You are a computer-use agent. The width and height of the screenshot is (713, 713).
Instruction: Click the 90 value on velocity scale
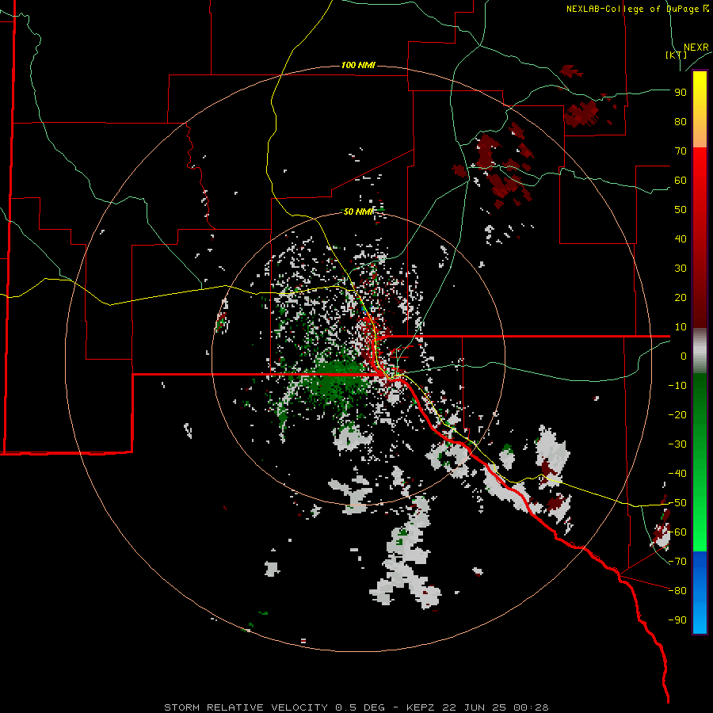(681, 93)
